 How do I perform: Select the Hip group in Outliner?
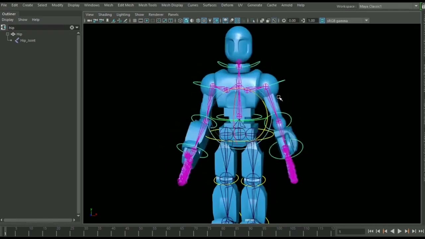19,34
